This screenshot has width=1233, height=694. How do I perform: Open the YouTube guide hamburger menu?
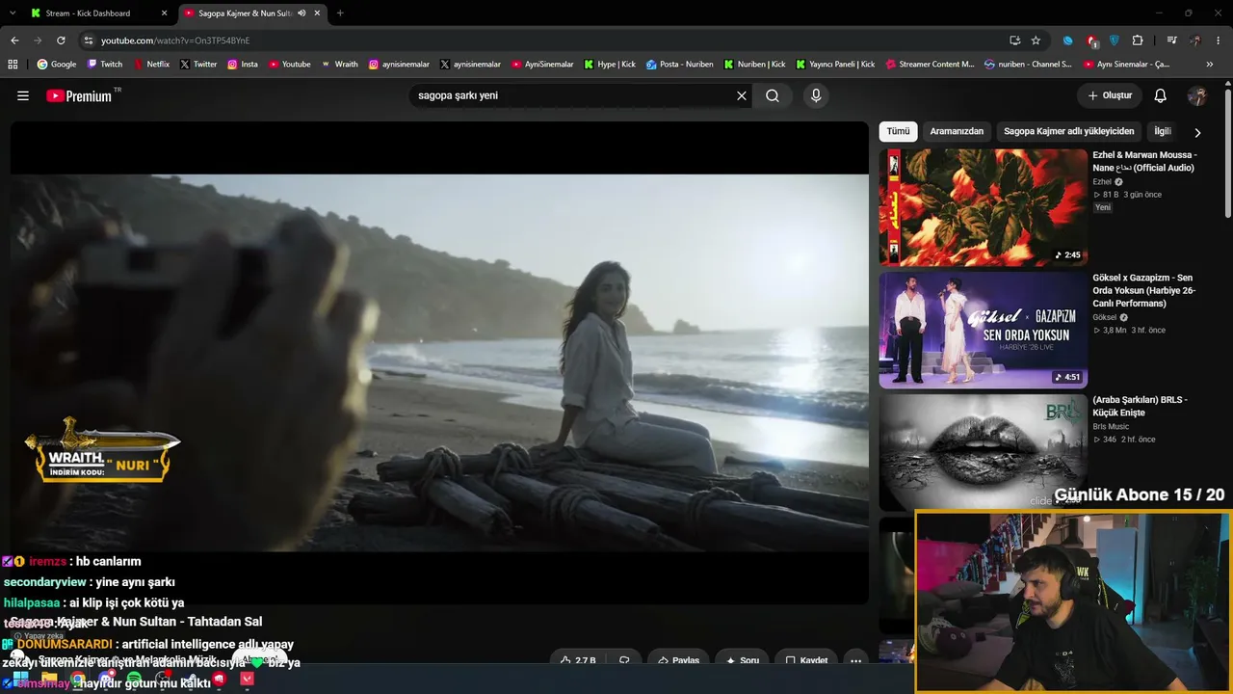(23, 95)
